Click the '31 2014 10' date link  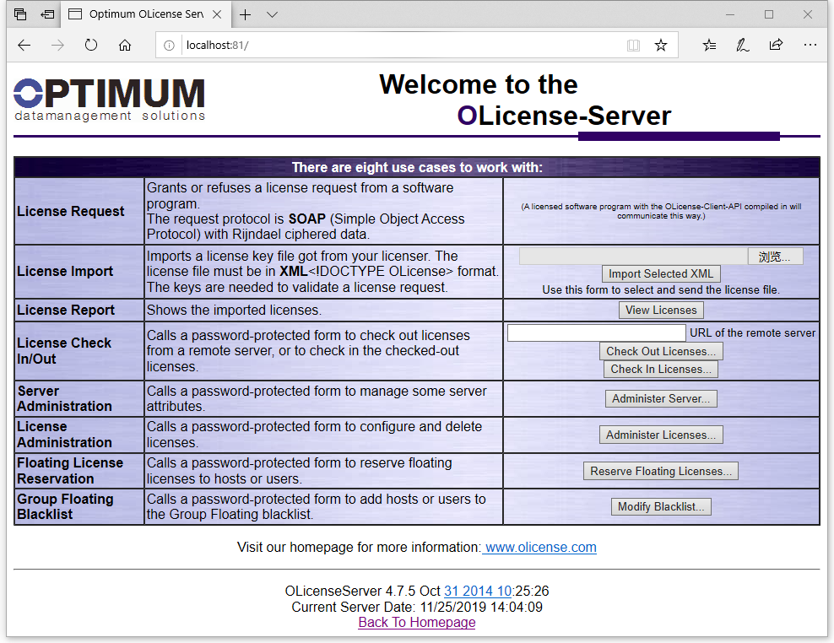[478, 591]
